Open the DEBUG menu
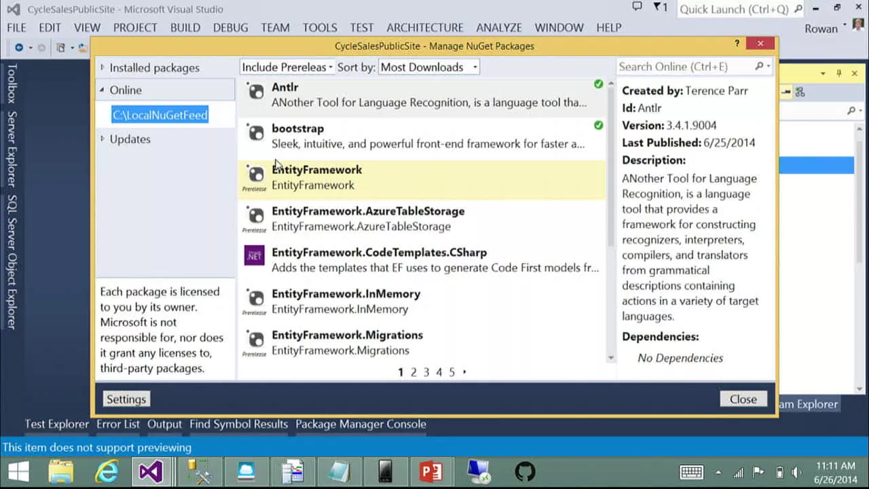 pyautogui.click(x=230, y=27)
